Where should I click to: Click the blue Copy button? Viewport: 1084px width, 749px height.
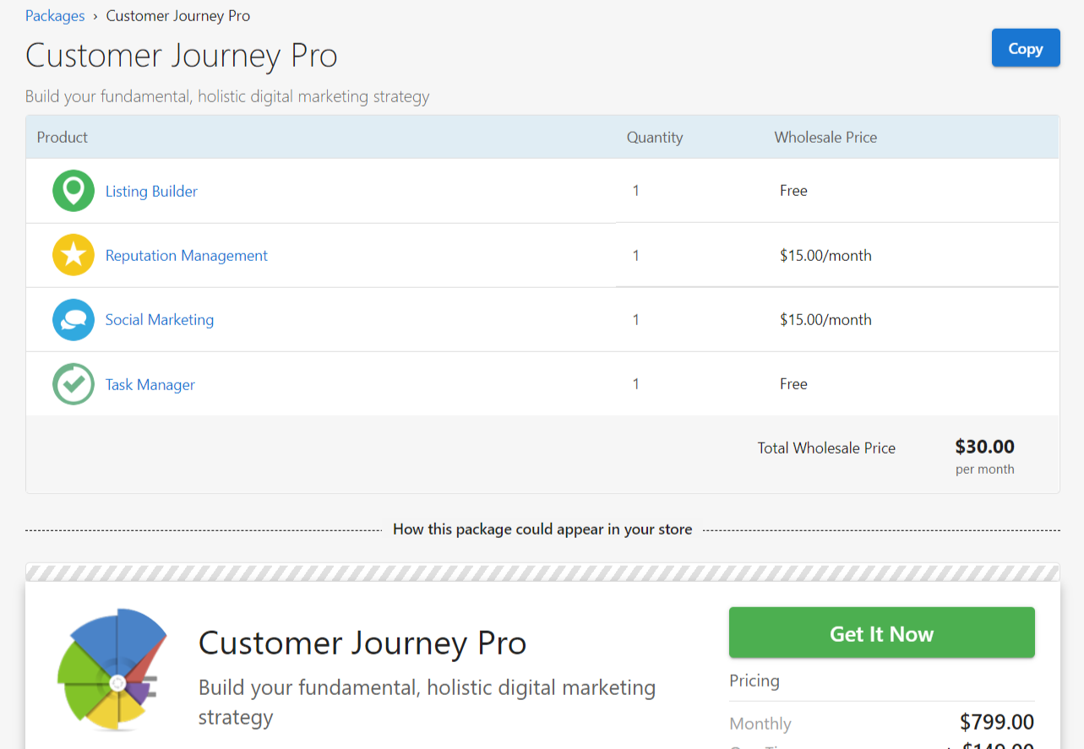click(1026, 48)
